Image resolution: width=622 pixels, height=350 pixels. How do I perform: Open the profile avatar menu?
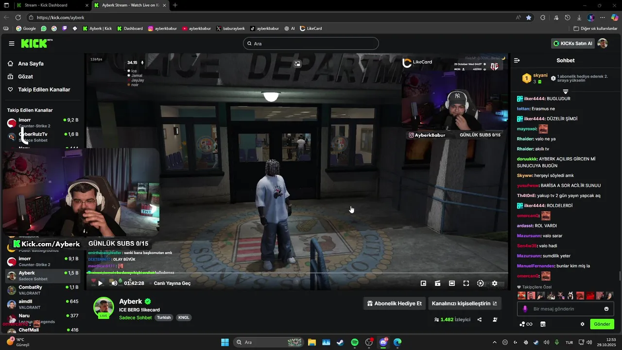603,43
